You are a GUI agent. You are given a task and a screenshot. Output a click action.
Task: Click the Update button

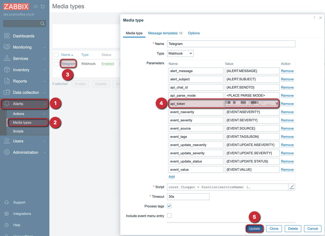tap(254, 229)
